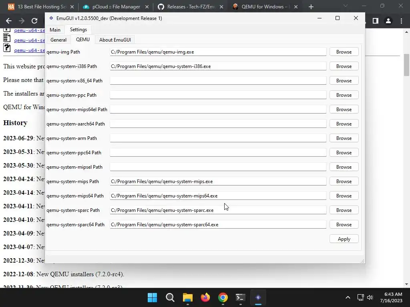
Task: Switch to the 13 Best File Hosting tab
Action: point(40,7)
